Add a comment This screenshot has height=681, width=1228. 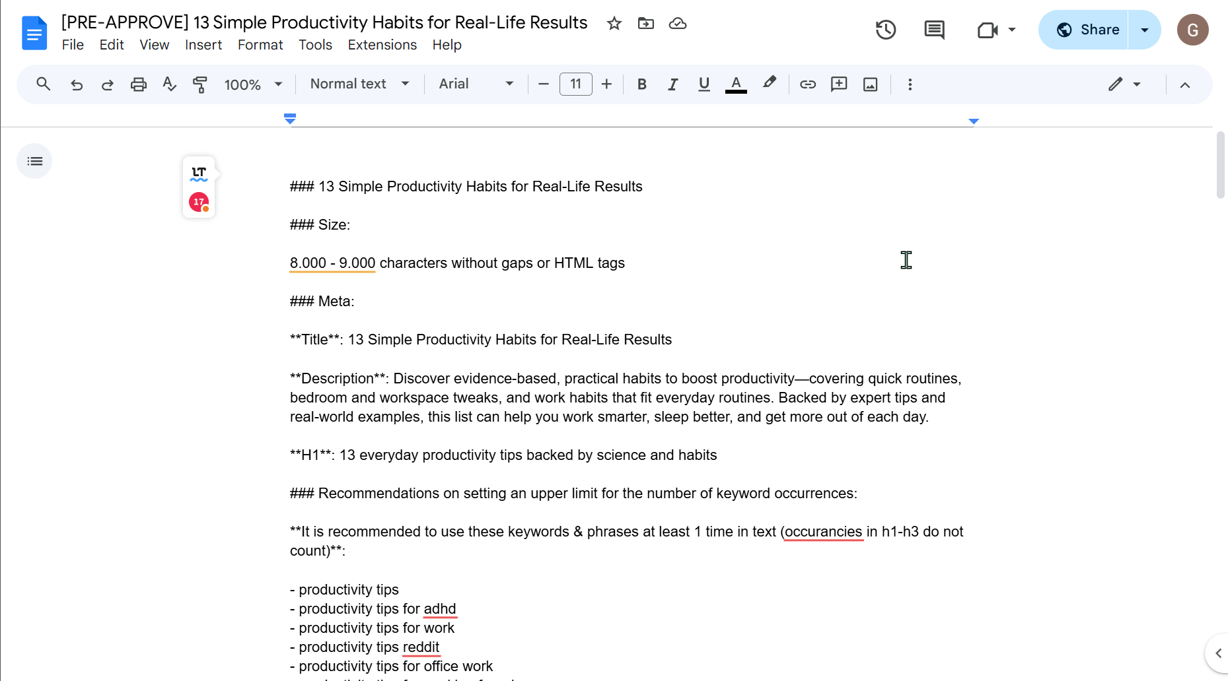(x=838, y=84)
